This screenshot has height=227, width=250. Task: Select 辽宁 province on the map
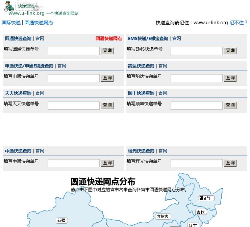pos(193,225)
